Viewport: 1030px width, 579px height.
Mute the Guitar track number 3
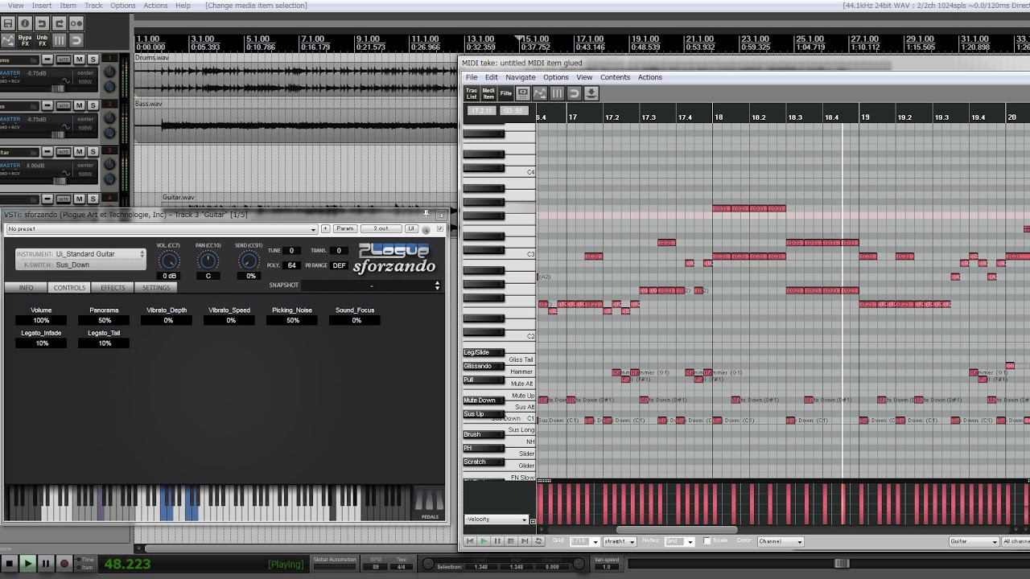coord(79,152)
